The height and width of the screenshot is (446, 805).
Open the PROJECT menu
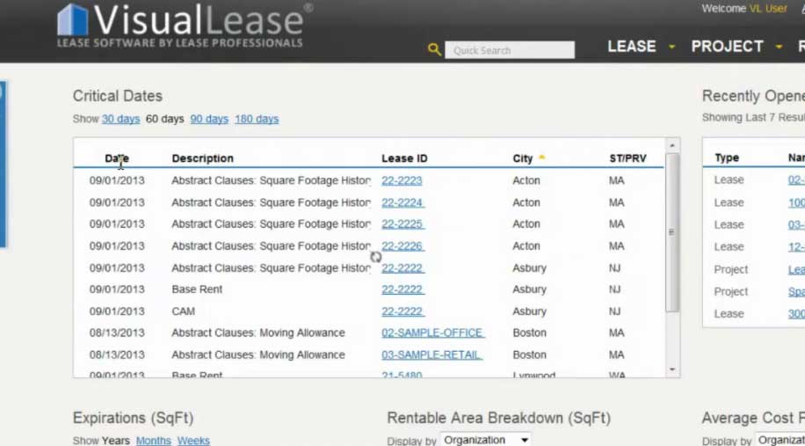[x=727, y=47]
